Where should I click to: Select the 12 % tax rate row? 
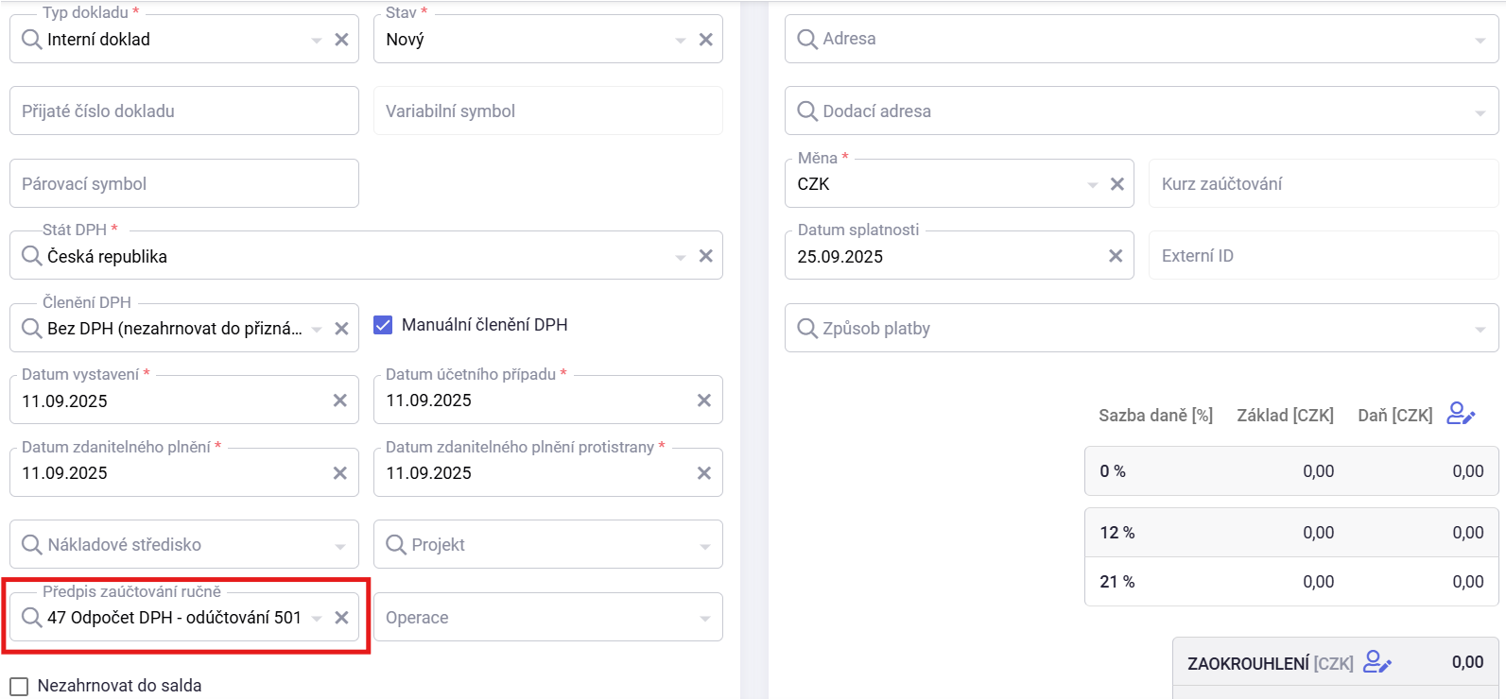(x=1290, y=533)
